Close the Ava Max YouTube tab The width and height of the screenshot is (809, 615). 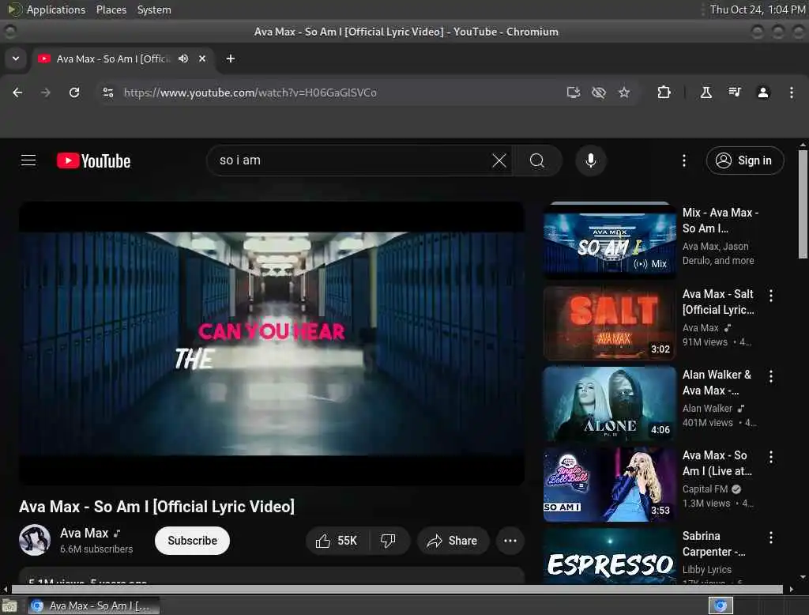pos(202,58)
